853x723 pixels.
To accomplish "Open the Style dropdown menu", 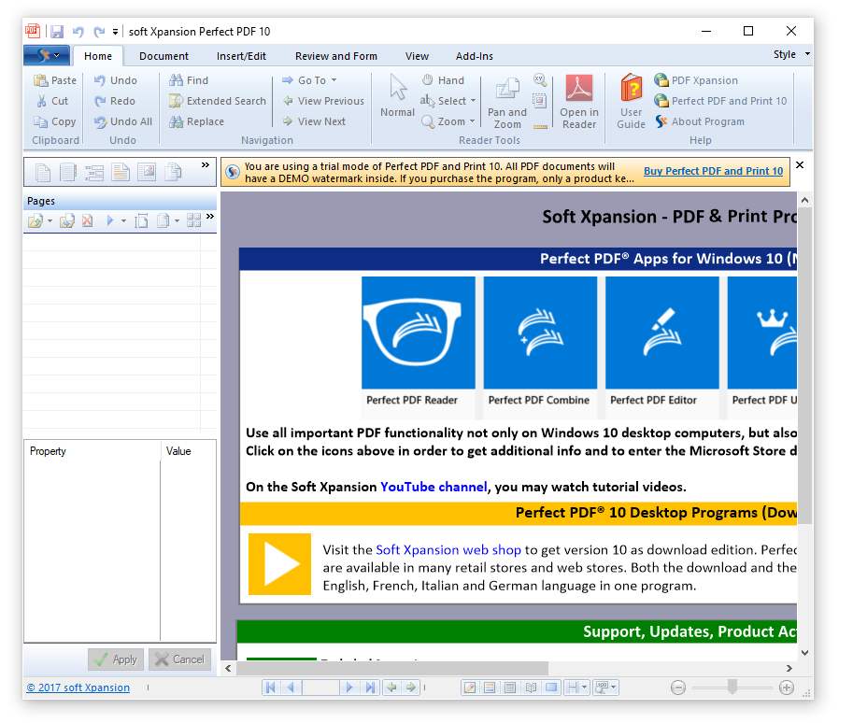I will tap(791, 54).
